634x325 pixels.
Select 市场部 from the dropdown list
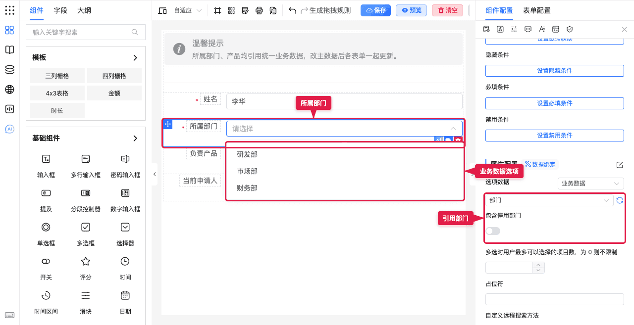point(345,171)
